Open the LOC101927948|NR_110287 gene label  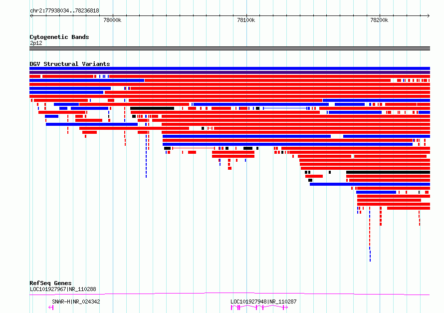pos(263,302)
